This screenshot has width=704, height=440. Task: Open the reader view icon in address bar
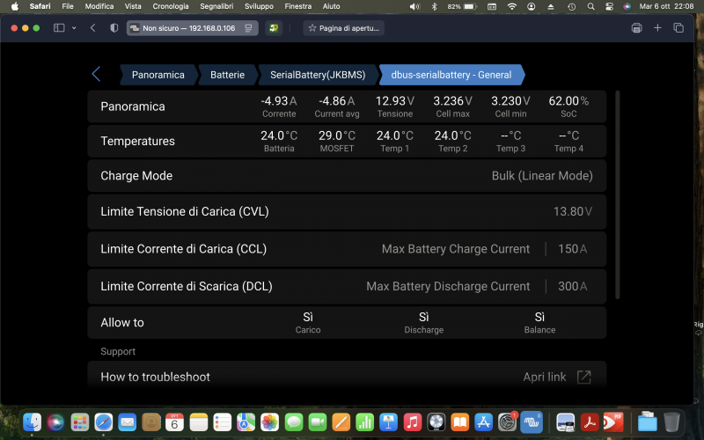click(248, 28)
